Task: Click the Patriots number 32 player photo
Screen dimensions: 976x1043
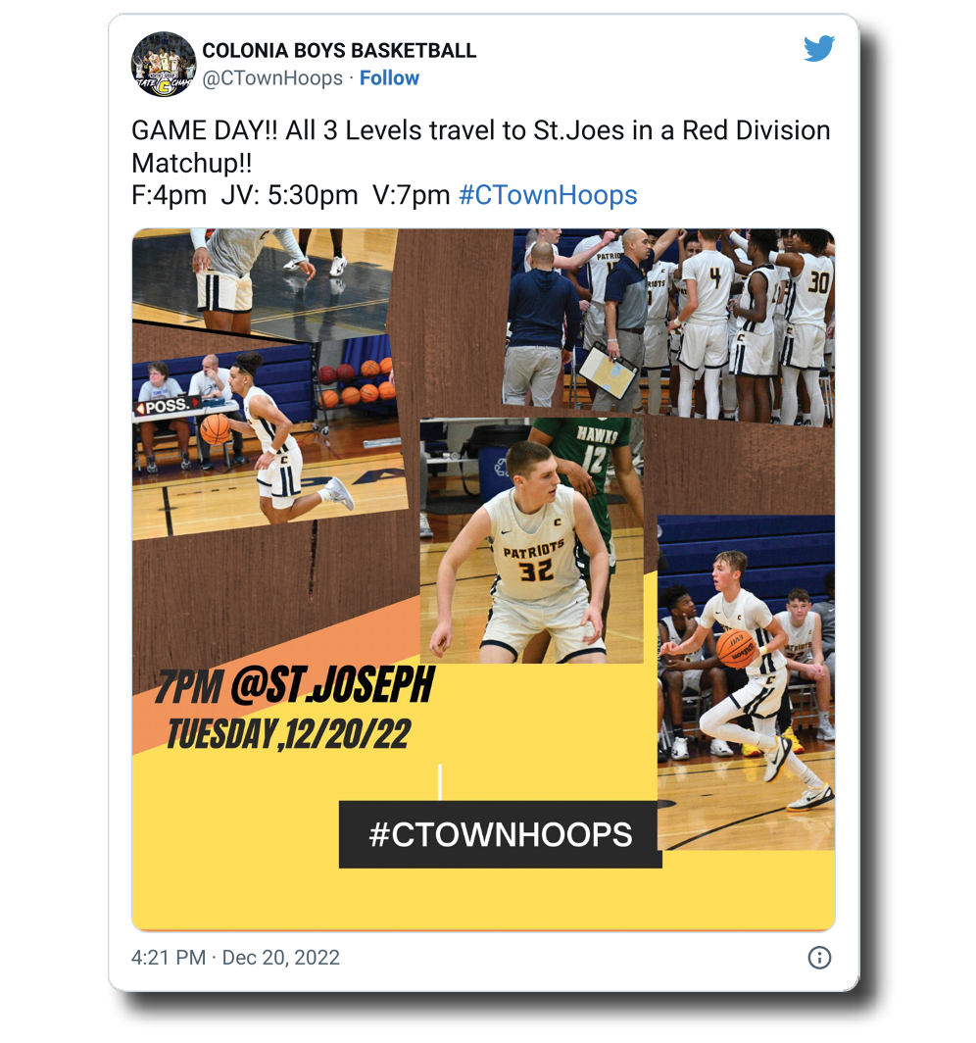Action: click(x=532, y=541)
